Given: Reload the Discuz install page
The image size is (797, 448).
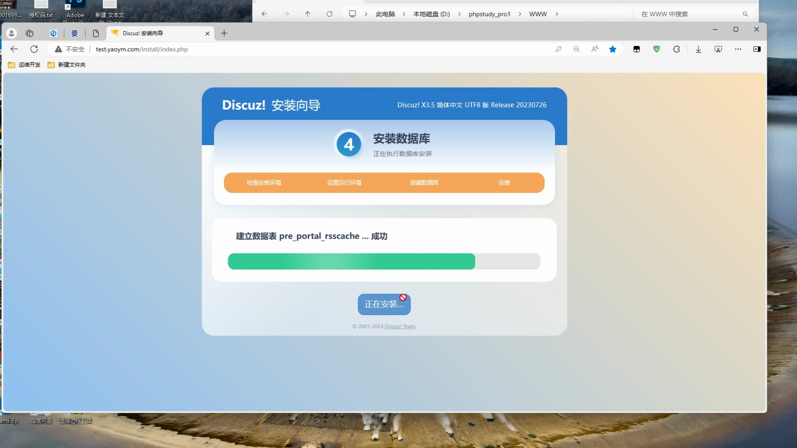Looking at the screenshot, I should pos(34,49).
